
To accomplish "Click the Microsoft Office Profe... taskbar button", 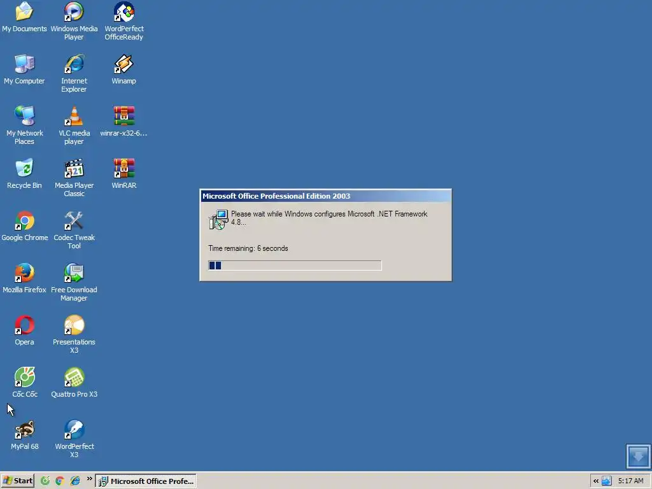I will (146, 481).
